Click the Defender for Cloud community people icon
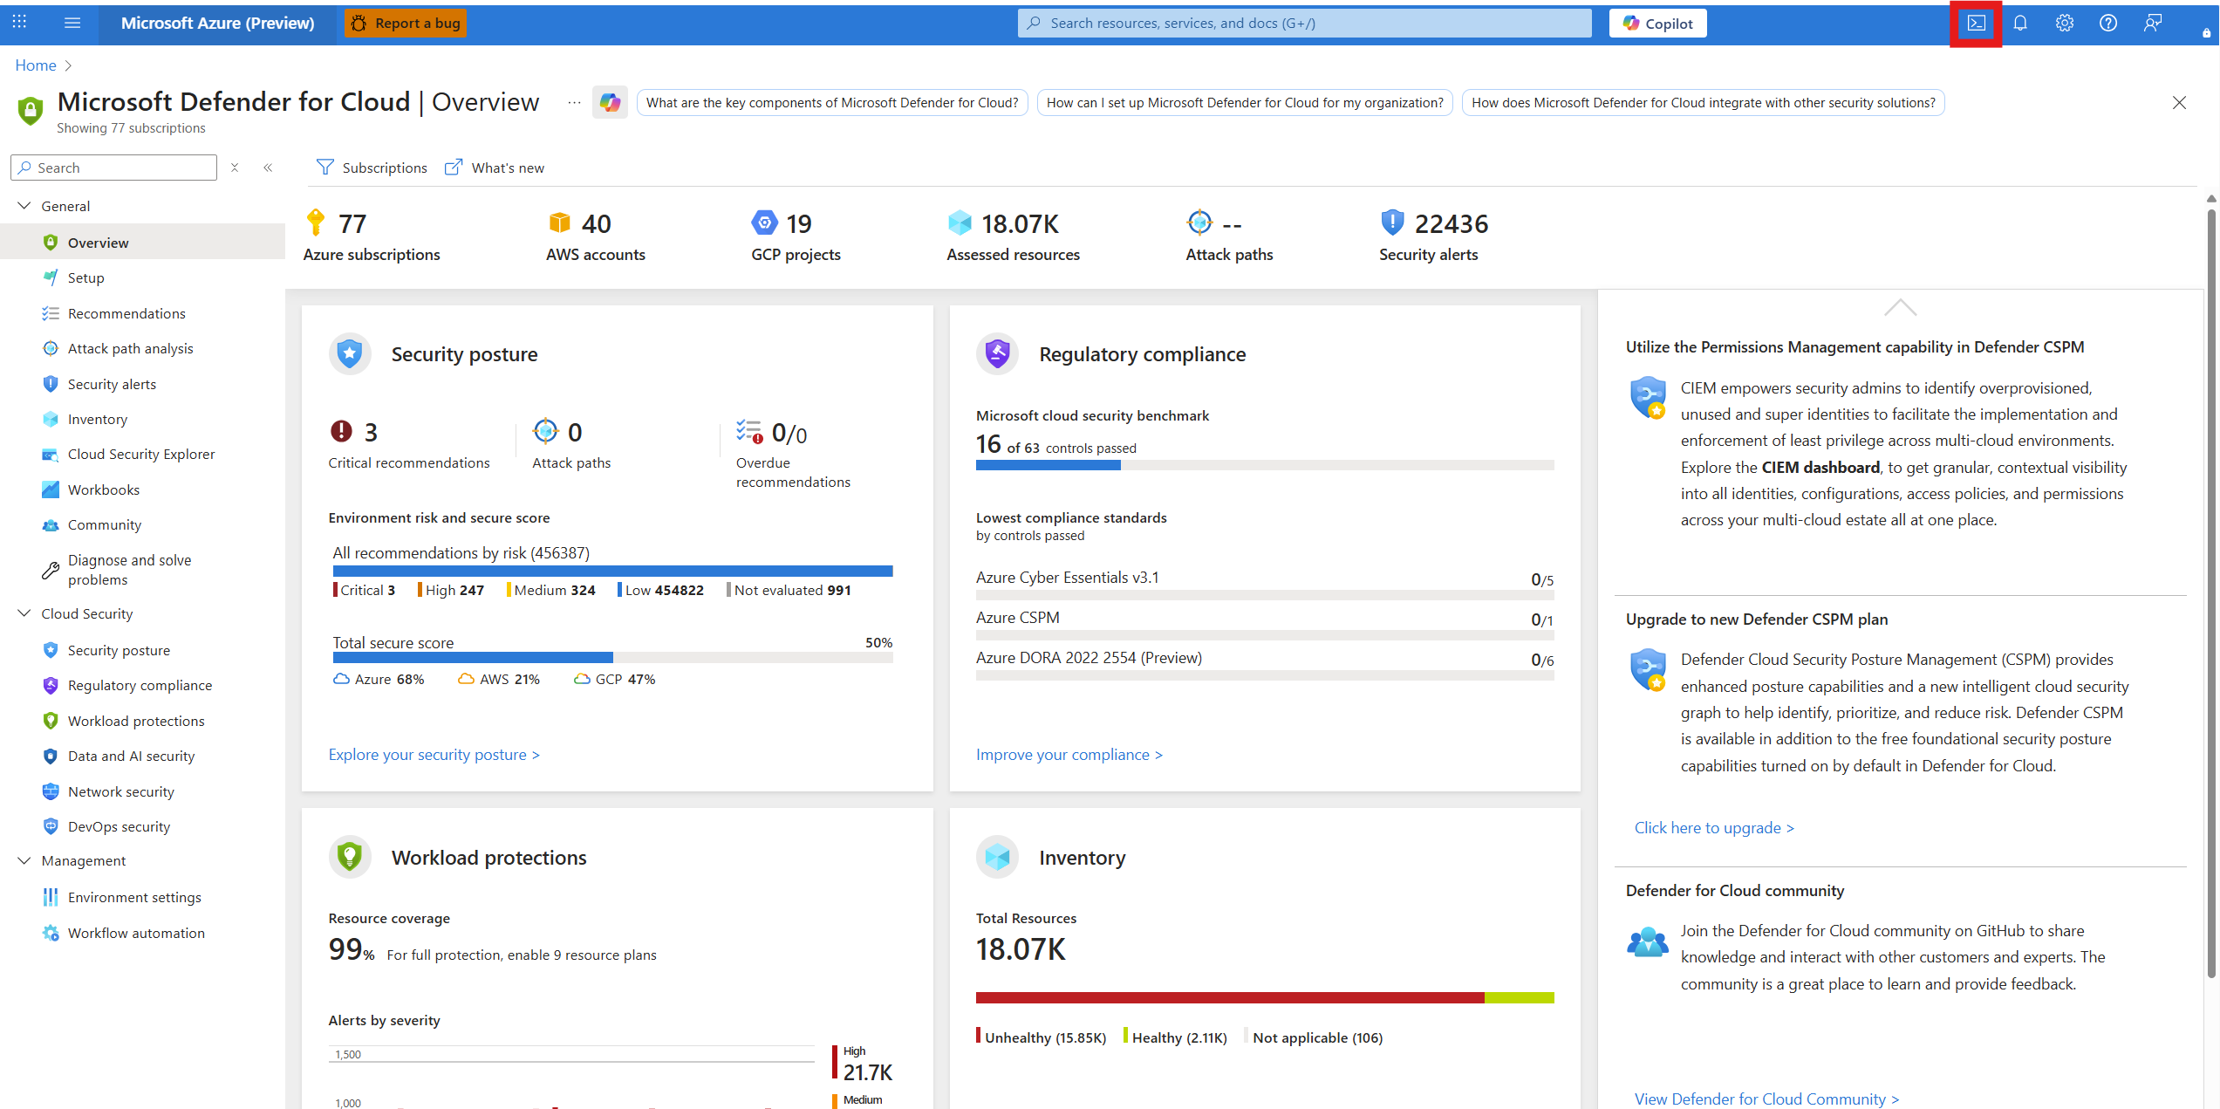 click(x=1648, y=941)
